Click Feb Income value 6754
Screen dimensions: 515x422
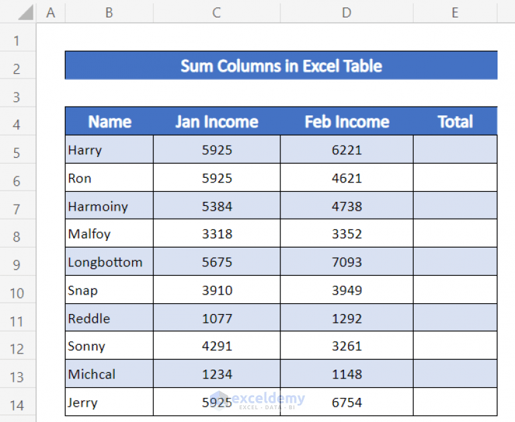(x=347, y=402)
